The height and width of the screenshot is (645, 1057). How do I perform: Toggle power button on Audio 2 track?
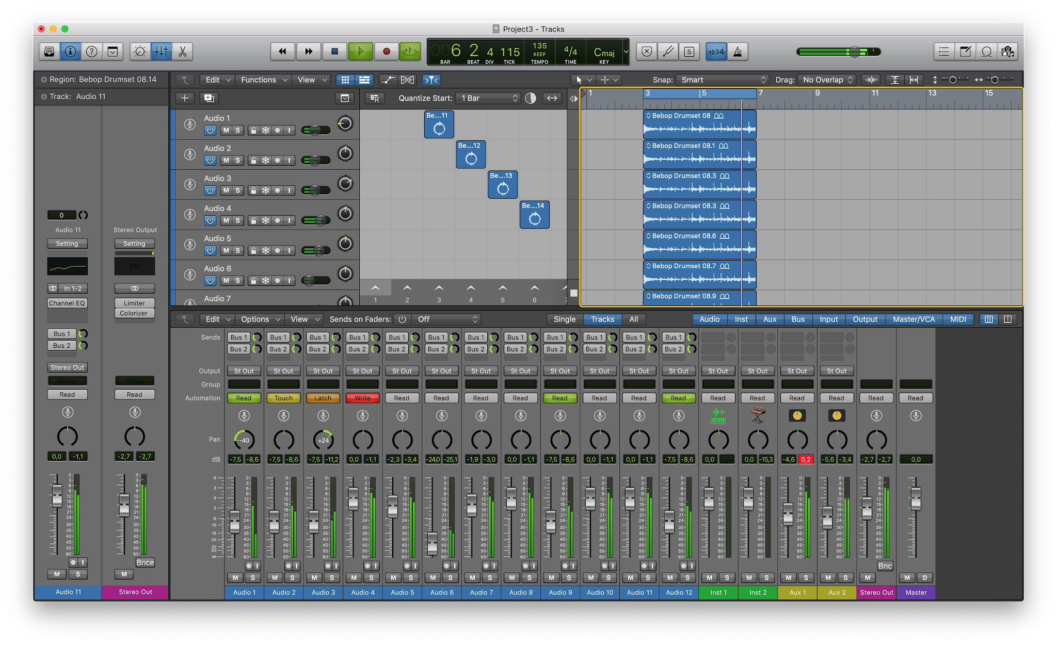point(210,160)
